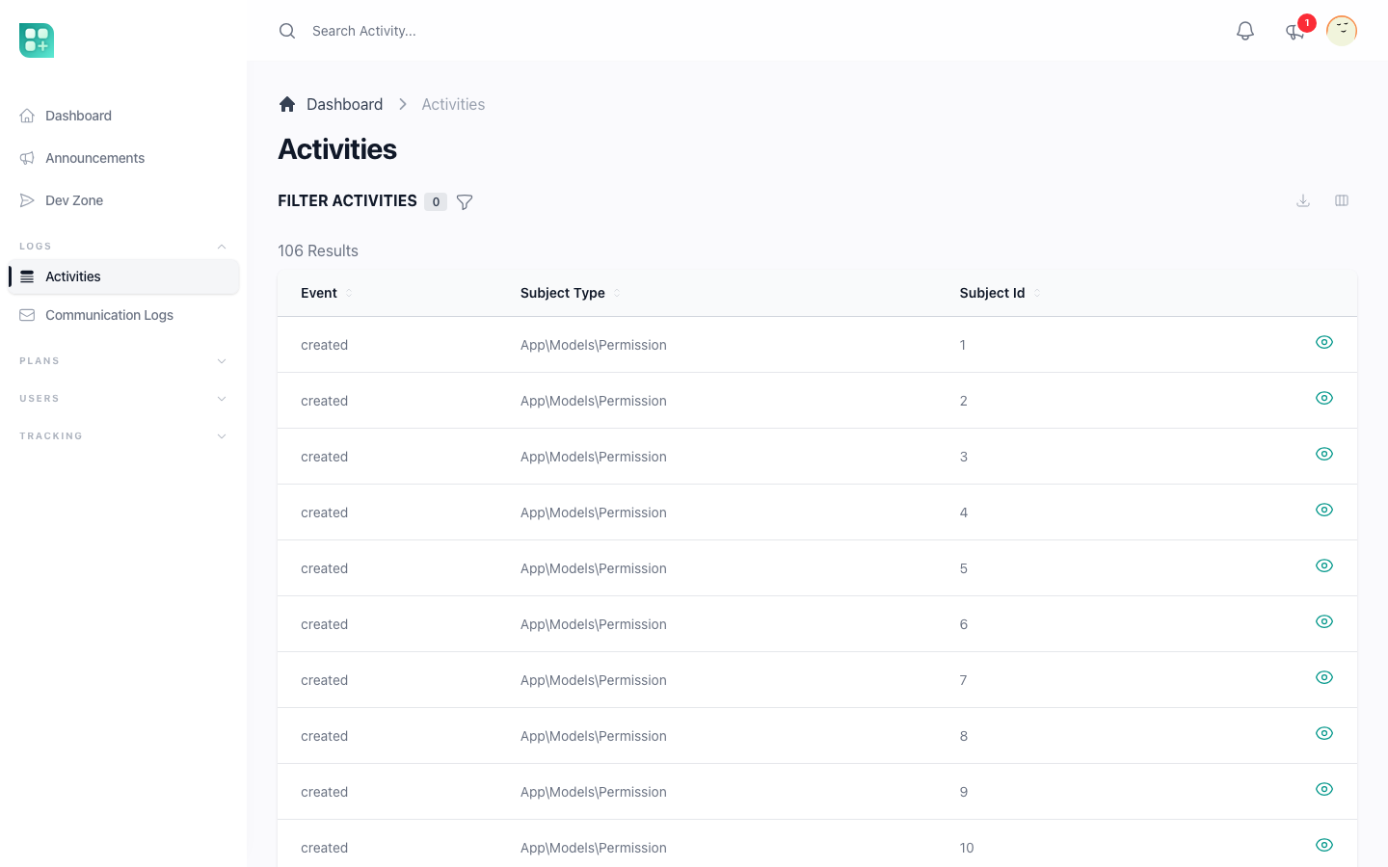
Task: Go to Dashboard breadcrumb link
Action: (344, 104)
